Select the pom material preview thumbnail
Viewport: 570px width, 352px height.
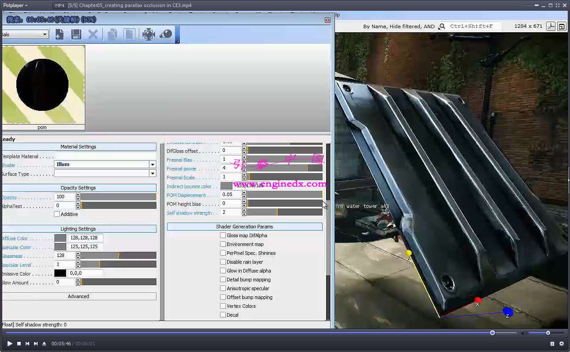click(x=42, y=87)
